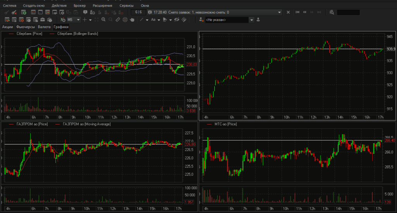Click the target crosshair icon in chart toolbar
Image resolution: width=397 pixels, height=213 pixels.
[125, 19]
